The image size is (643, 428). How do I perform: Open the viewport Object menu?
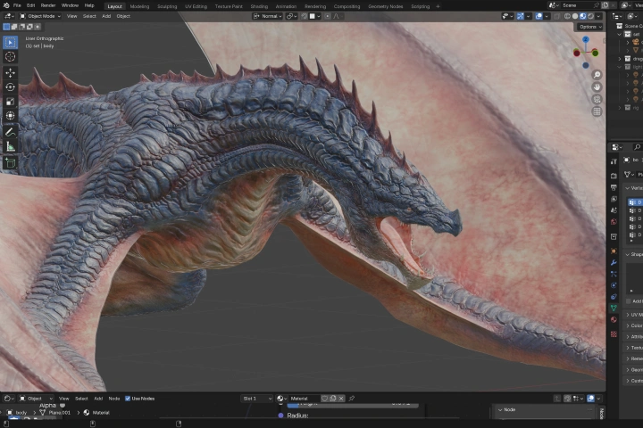123,16
